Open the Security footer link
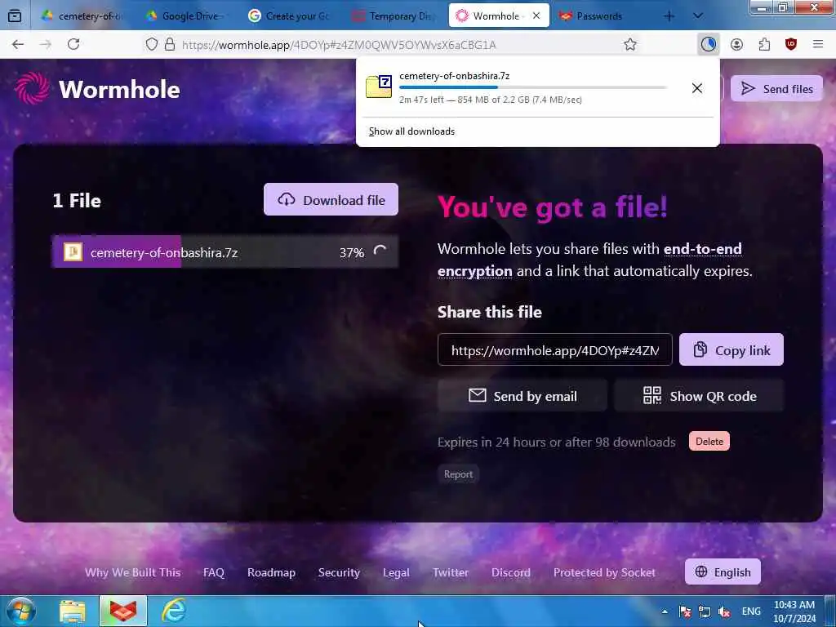The image size is (836, 627). (339, 572)
